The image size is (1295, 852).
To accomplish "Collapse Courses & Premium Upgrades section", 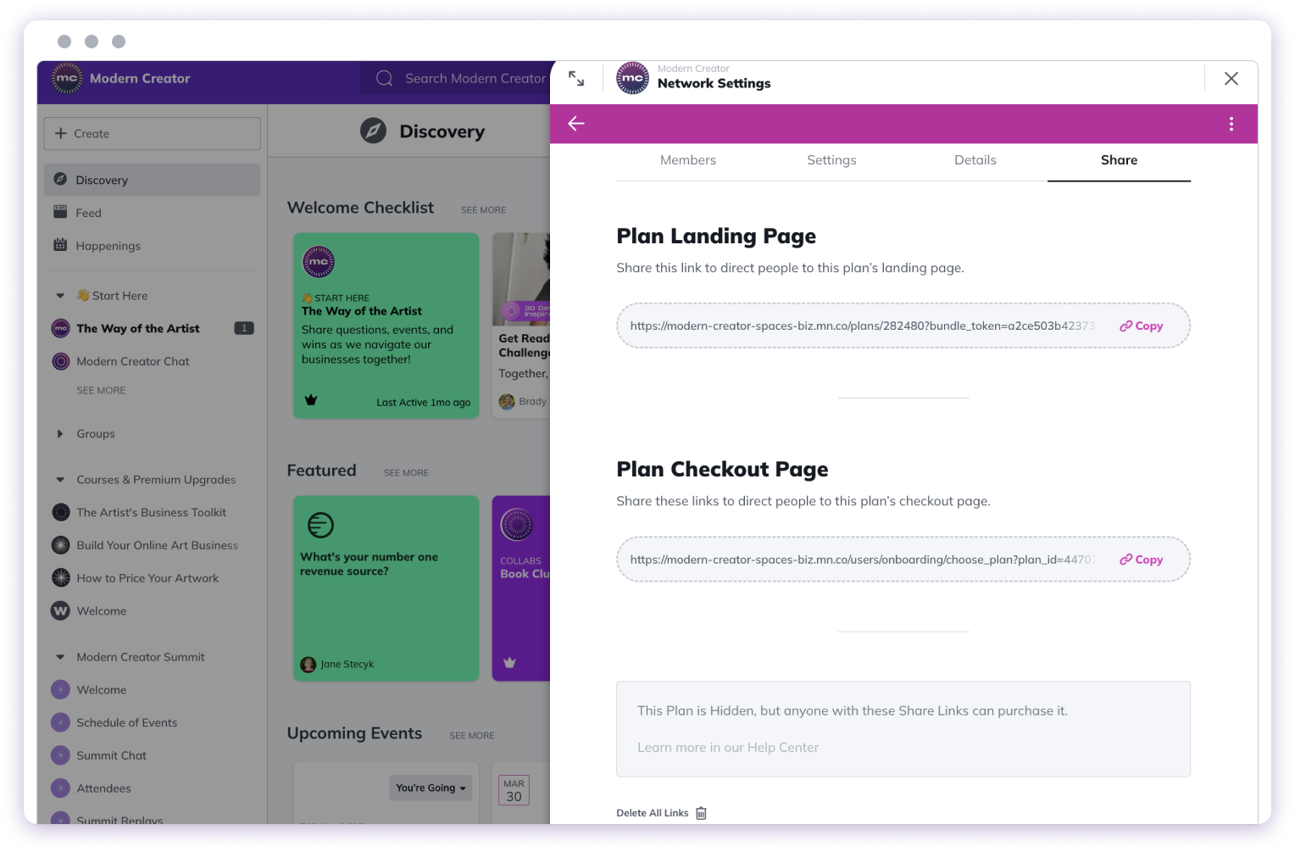I will point(60,480).
